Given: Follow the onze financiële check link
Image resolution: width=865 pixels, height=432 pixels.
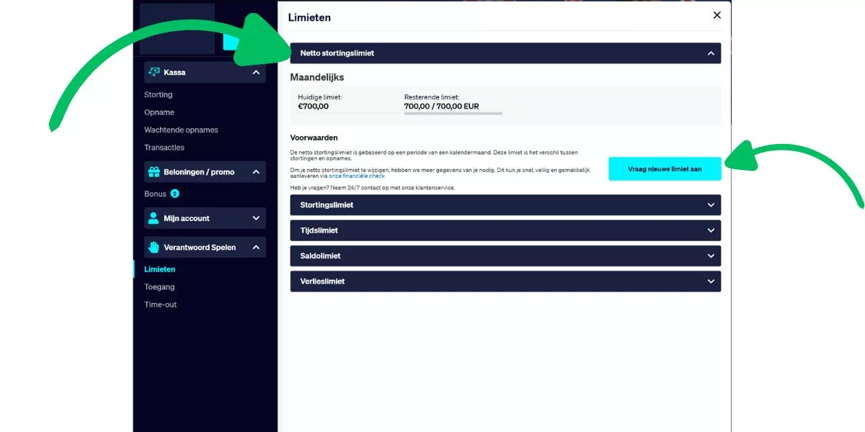Looking at the screenshot, I should [x=356, y=176].
